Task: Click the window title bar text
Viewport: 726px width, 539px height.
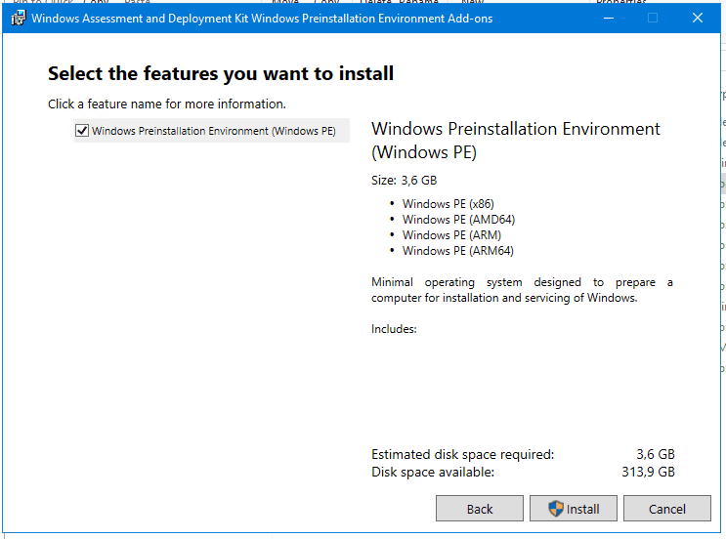Action: click(x=262, y=19)
